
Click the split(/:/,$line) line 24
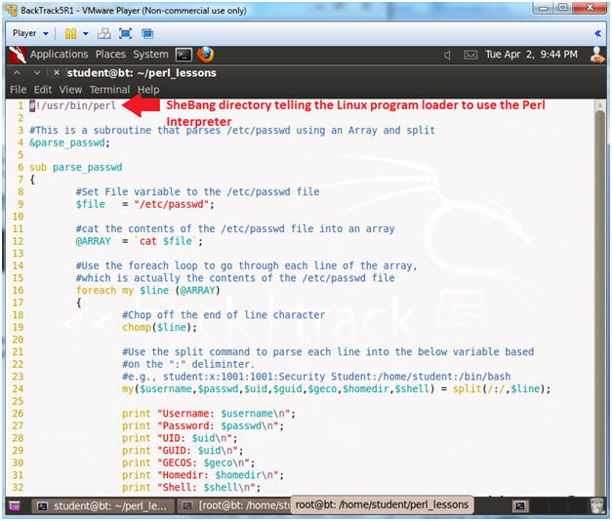(x=337, y=388)
